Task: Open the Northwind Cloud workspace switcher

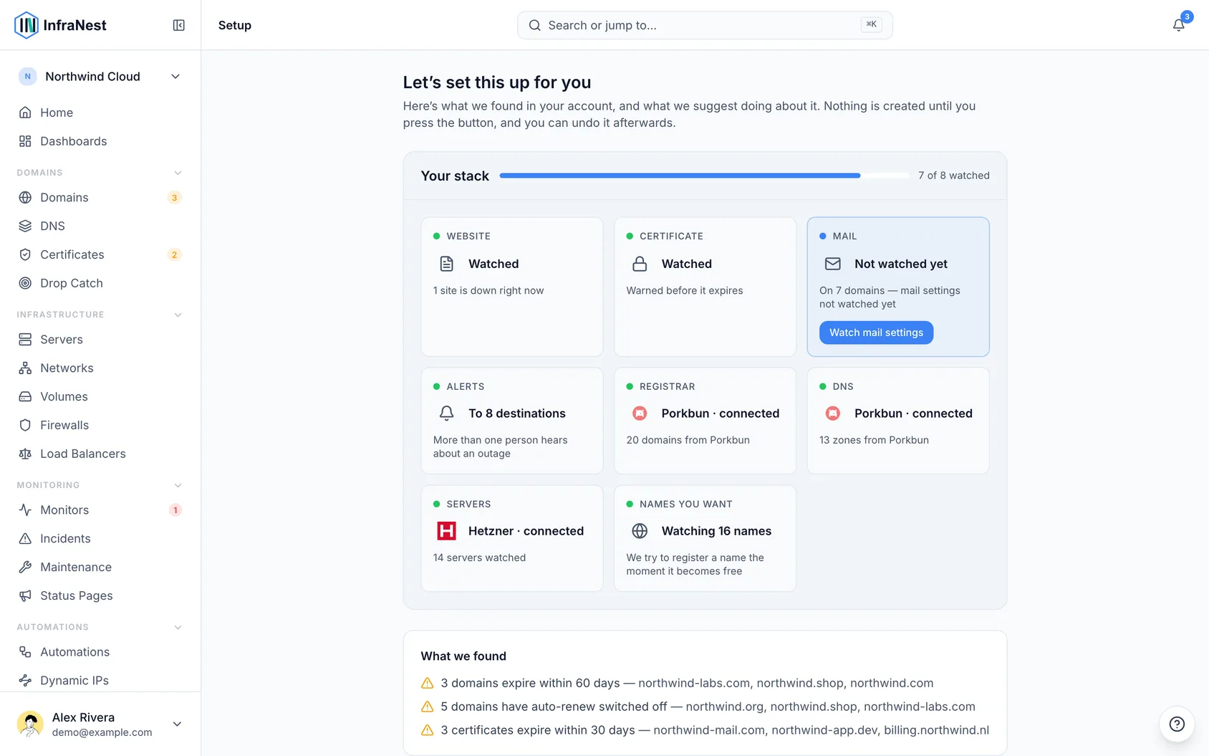Action: click(100, 77)
